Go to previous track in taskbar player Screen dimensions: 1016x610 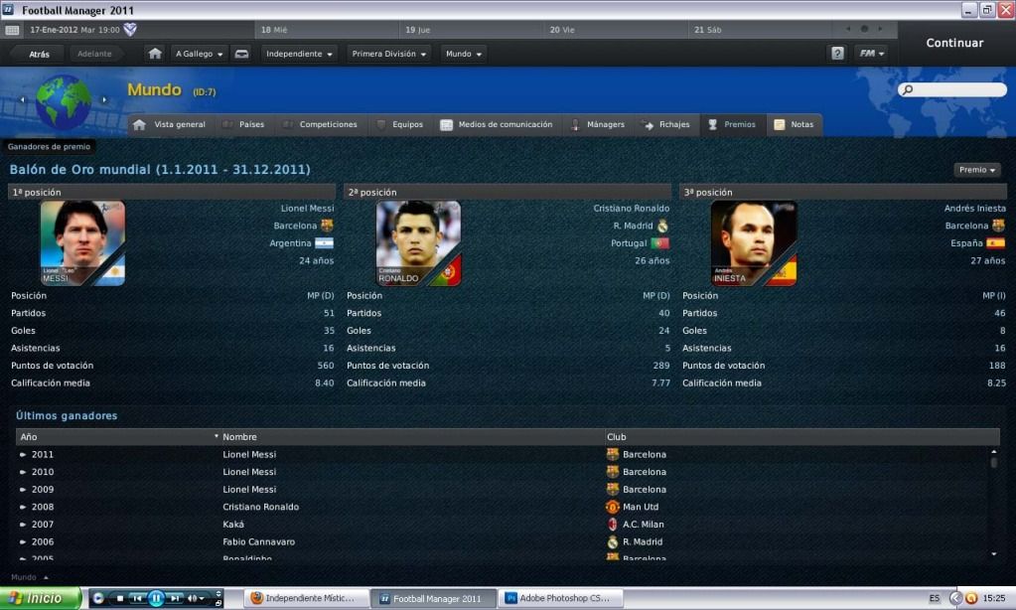pyautogui.click(x=137, y=598)
